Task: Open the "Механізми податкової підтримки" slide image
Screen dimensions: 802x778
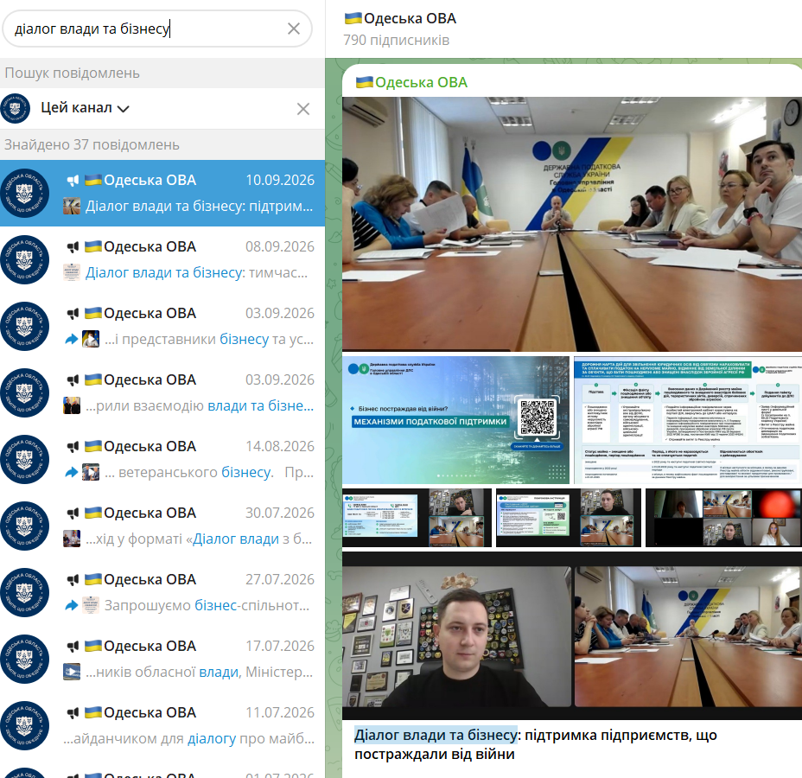Action: coord(455,420)
